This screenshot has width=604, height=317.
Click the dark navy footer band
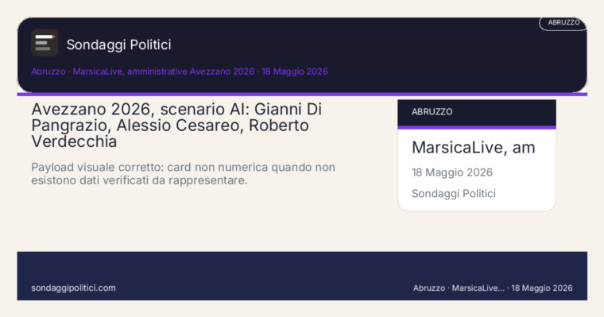click(302, 276)
